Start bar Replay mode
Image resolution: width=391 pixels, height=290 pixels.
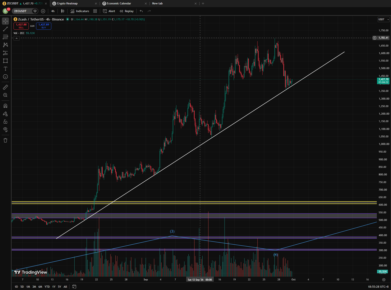pyautogui.click(x=127, y=11)
